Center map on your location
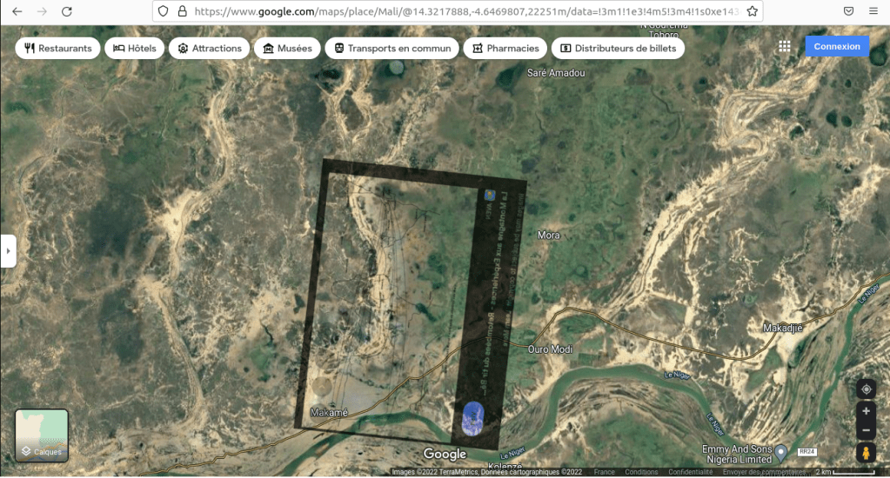The image size is (890, 478). [866, 388]
